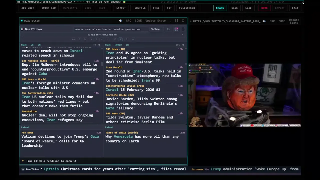Click Update State on the DualTicker panel
Viewport: 320px width, 180px height.
[155, 21]
